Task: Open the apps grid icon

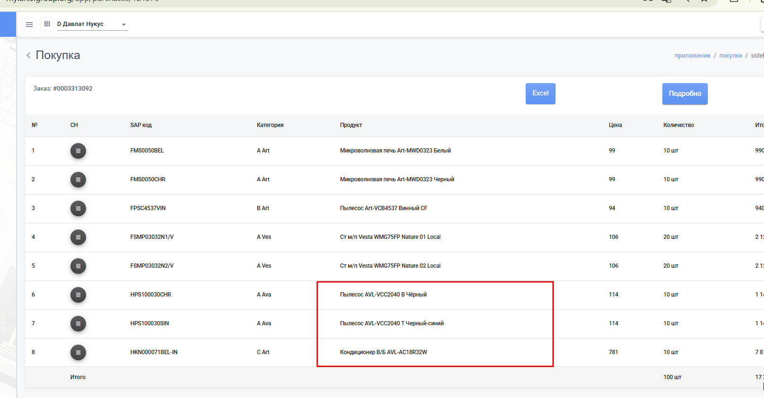Action: pos(47,24)
